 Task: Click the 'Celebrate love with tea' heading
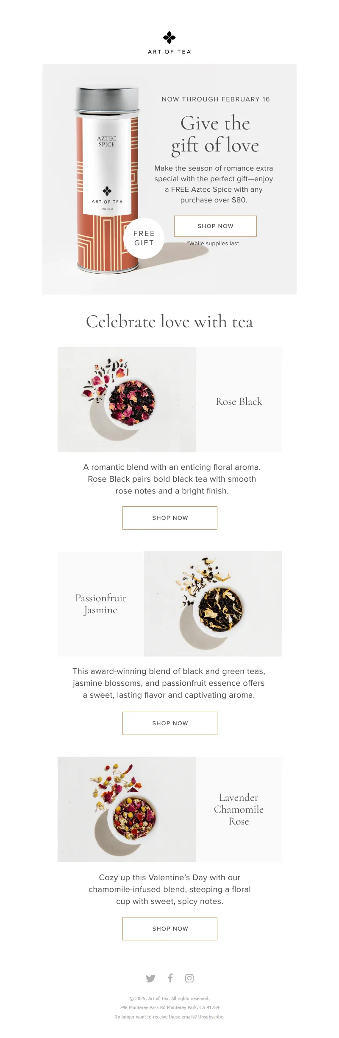(169, 322)
